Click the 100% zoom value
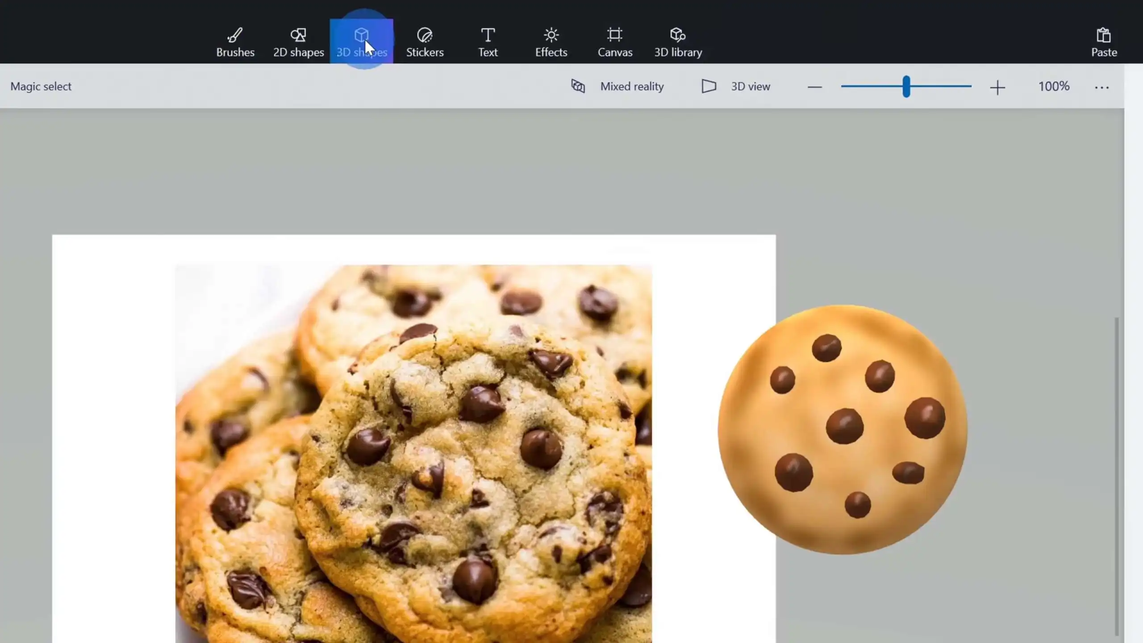 pyautogui.click(x=1053, y=86)
